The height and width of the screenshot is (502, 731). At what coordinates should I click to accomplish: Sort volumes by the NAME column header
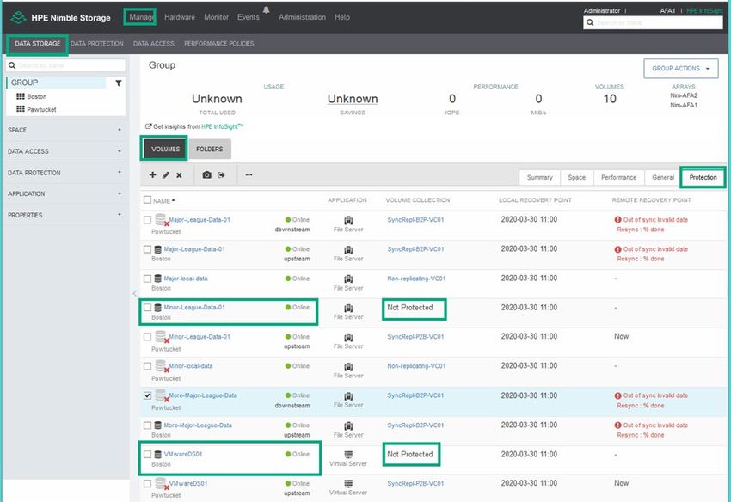click(x=163, y=201)
